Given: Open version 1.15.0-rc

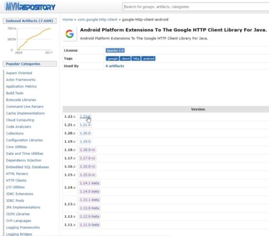Looking at the screenshot, I should (x=87, y=175).
